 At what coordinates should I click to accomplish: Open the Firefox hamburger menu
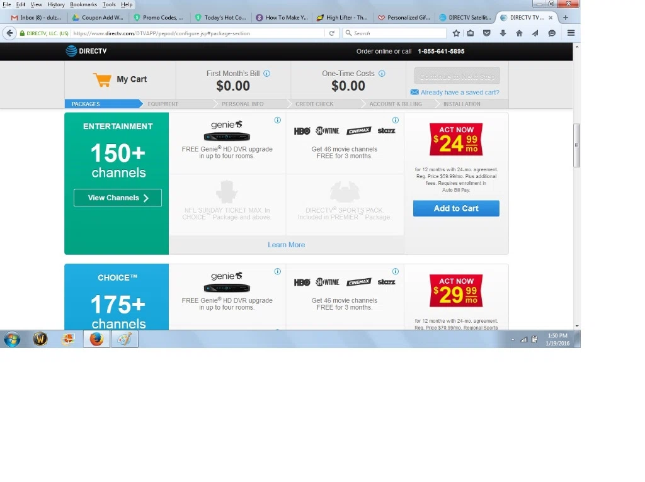[571, 33]
